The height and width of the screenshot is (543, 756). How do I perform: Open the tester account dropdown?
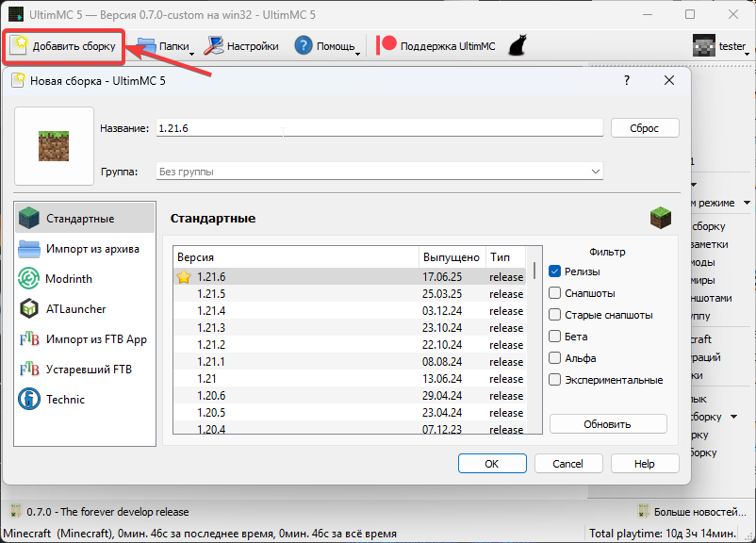point(748,54)
